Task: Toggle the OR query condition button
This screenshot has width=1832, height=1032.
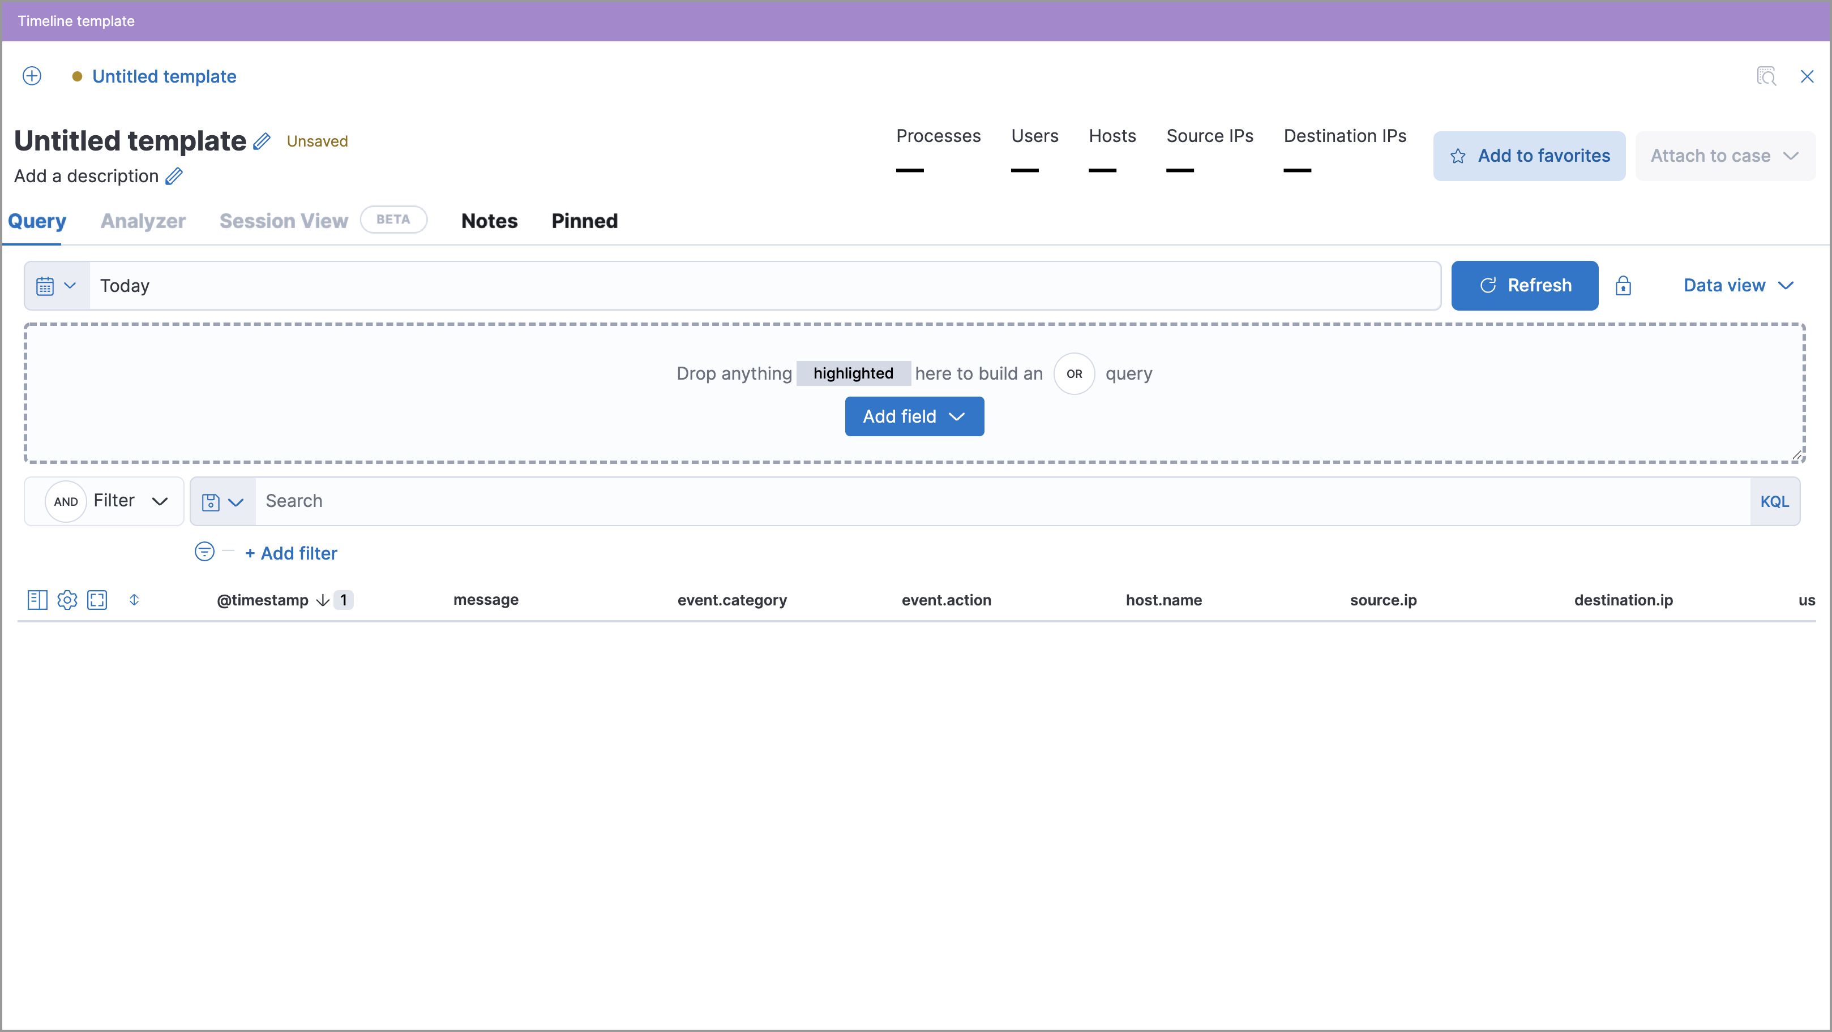Action: (1075, 372)
